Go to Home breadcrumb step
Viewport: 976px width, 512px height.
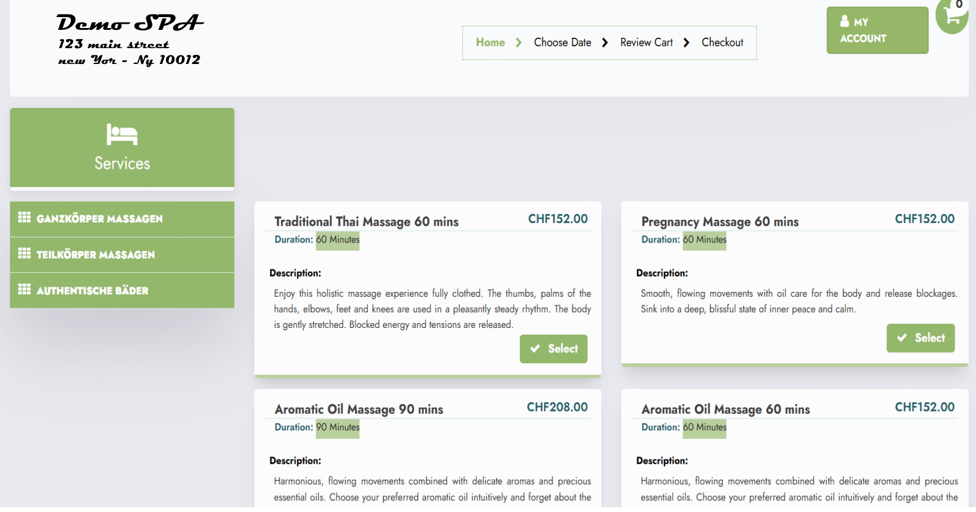pyautogui.click(x=490, y=43)
